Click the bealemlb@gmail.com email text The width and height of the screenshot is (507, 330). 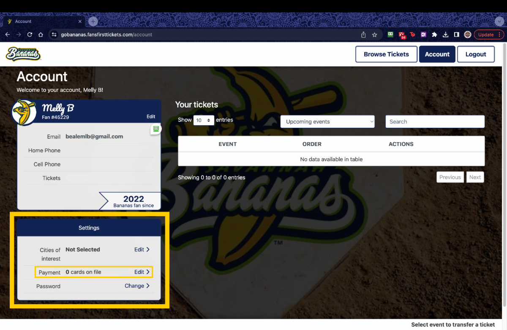tap(94, 137)
